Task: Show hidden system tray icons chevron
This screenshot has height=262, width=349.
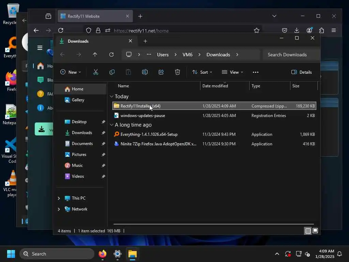Action: point(277,254)
